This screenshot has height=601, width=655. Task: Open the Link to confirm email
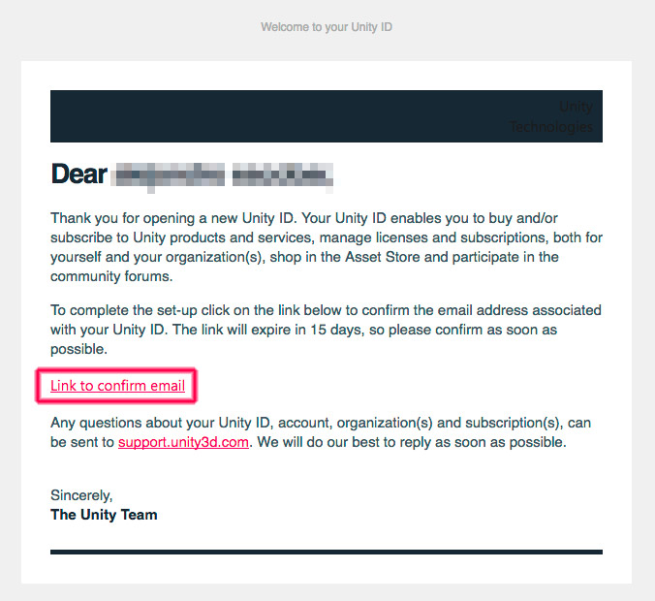(117, 386)
